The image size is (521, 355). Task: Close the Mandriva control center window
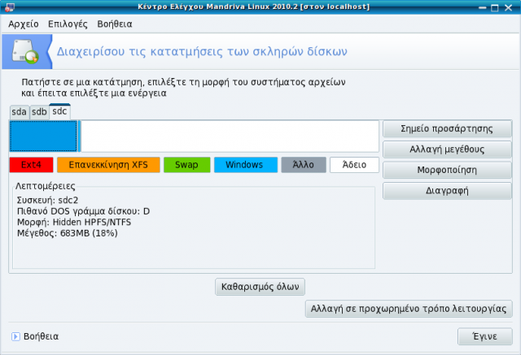pos(508,7)
